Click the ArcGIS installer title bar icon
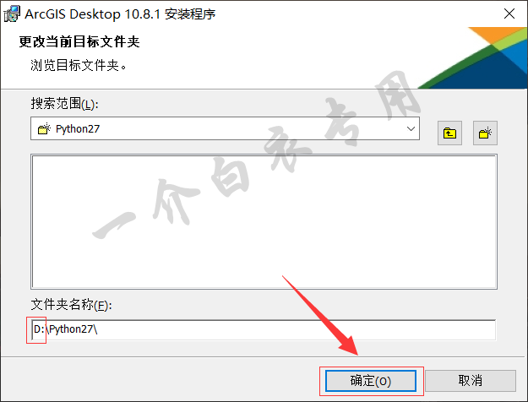Image resolution: width=528 pixels, height=402 pixels. click(12, 14)
